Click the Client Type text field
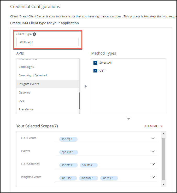Image resolution: width=177 pixels, height=193 pixels. point(47,42)
